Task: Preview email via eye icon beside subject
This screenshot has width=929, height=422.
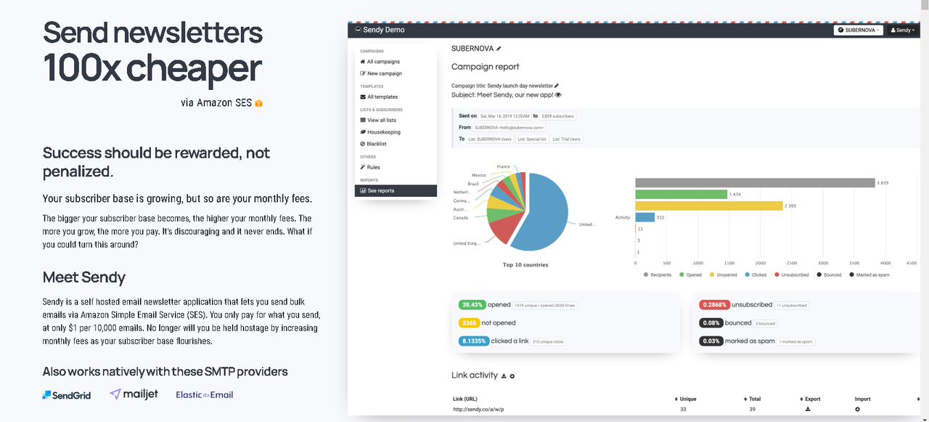Action: (558, 95)
